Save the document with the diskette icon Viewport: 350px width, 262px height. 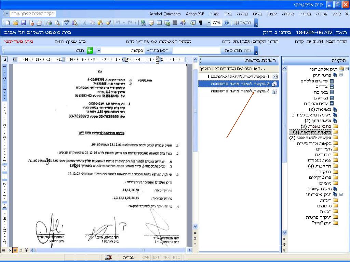[24, 23]
